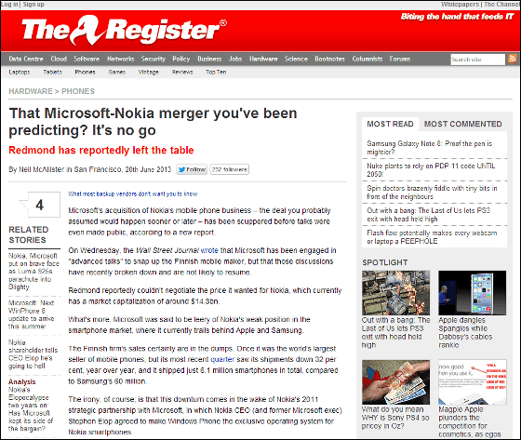Screen dimensions: 521x440
Task: Select the Tablets subcategory
Action: click(52, 72)
